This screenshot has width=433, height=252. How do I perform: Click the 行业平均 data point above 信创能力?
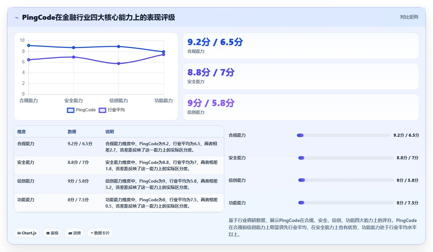tap(118, 63)
